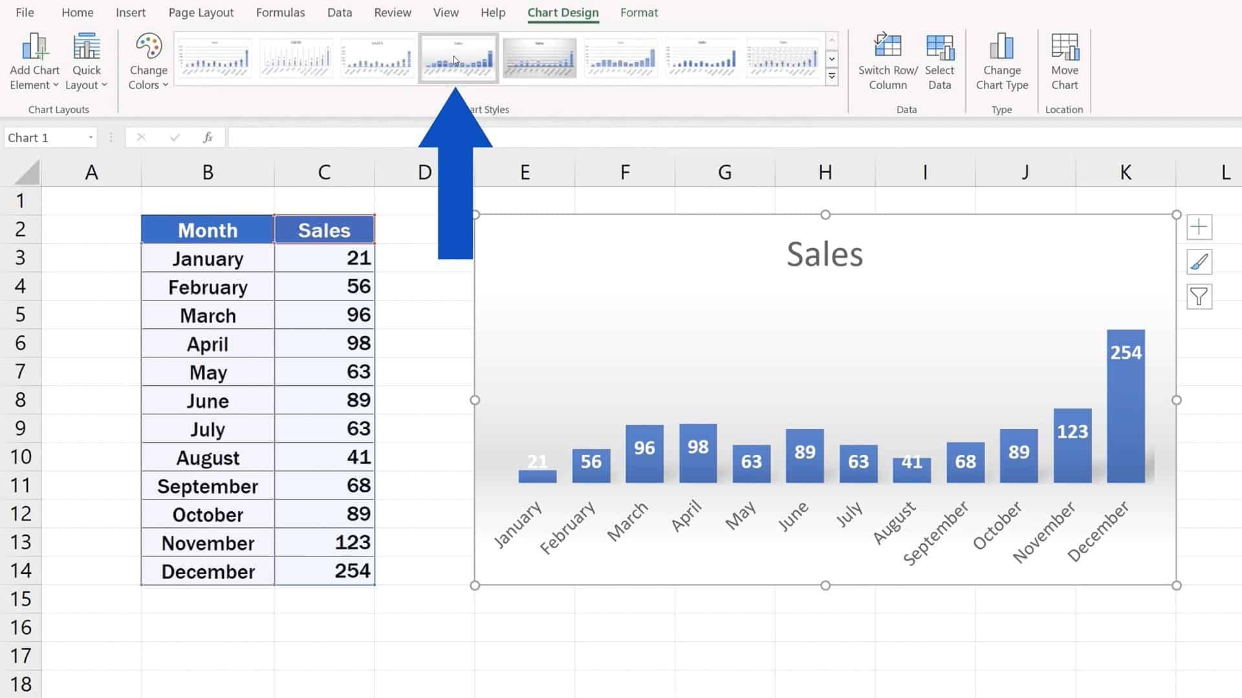The image size is (1242, 698).
Task: Open the Insert Function fx icon
Action: click(207, 137)
